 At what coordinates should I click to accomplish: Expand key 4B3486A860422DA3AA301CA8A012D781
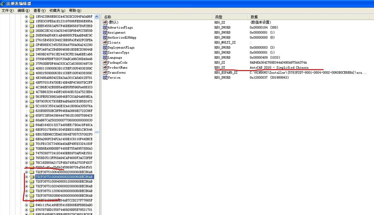[27, 78]
